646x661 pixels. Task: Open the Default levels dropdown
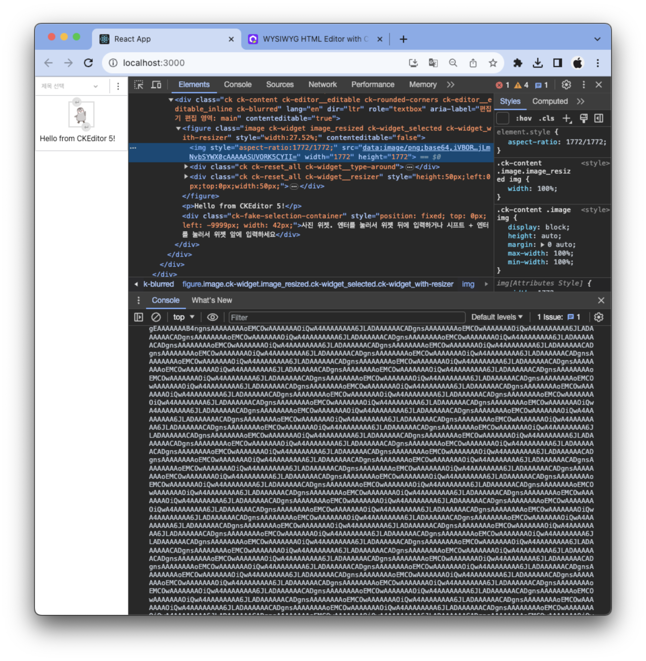(496, 317)
